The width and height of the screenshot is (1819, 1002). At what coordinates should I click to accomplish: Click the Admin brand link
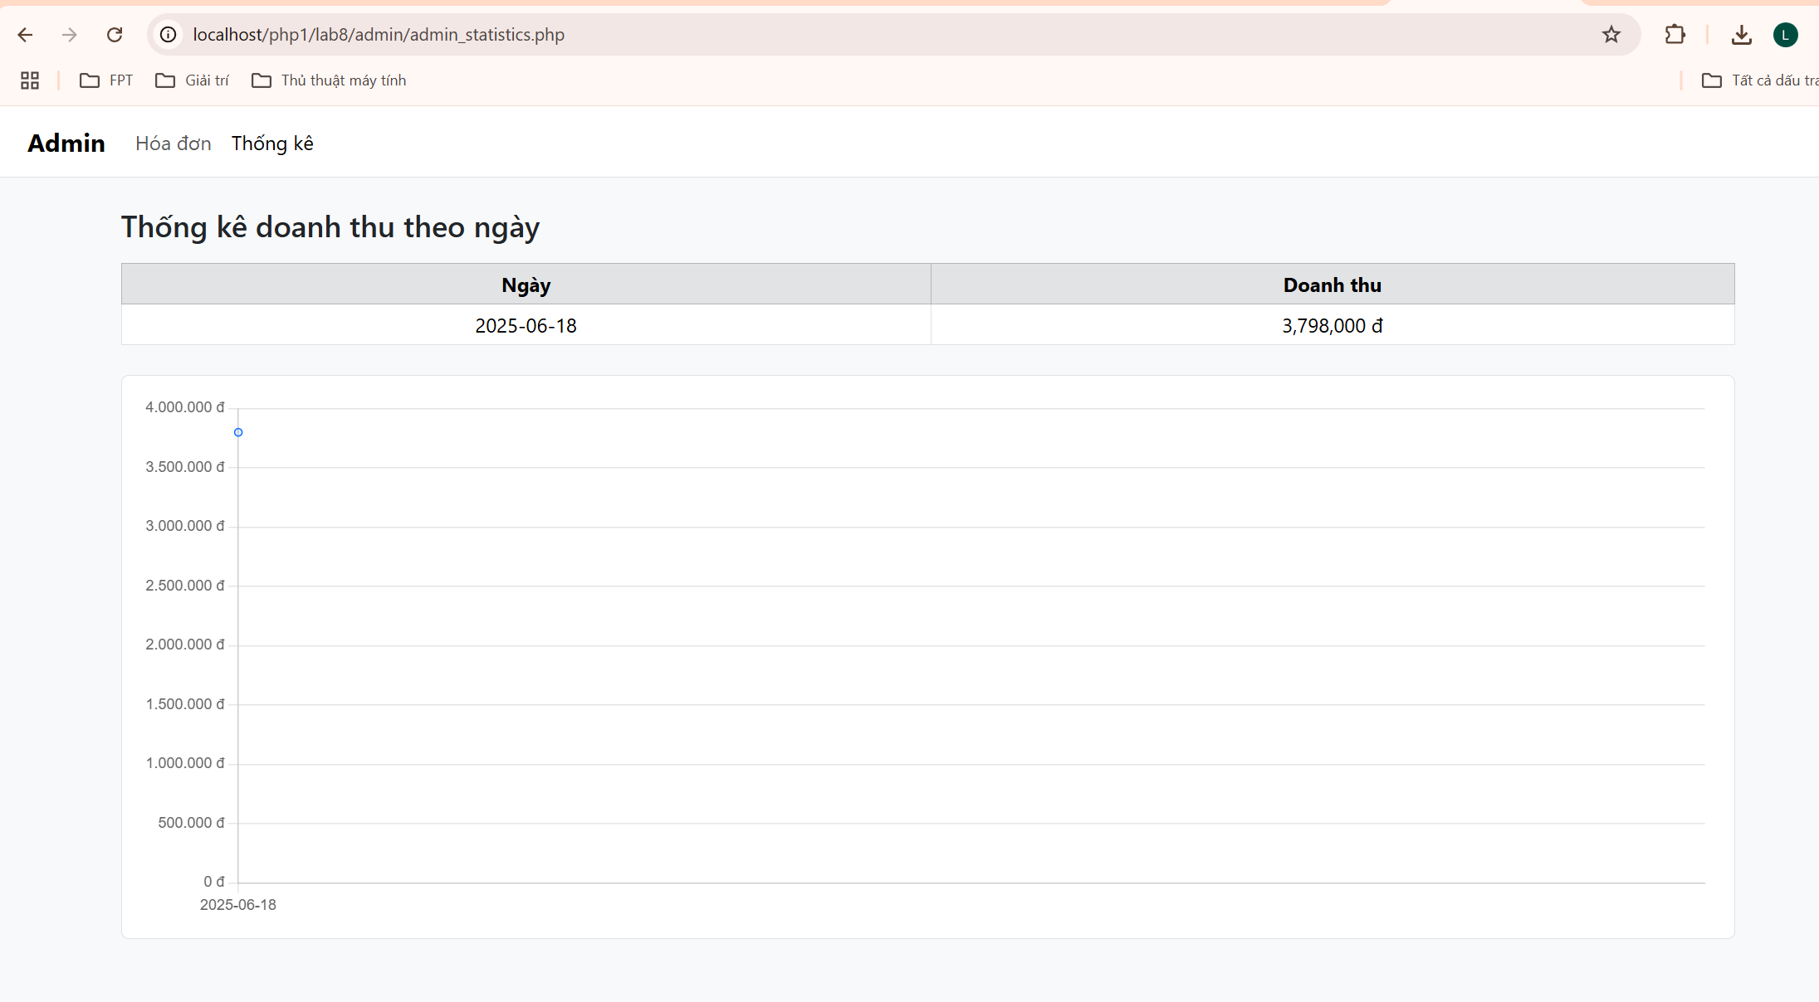point(66,143)
